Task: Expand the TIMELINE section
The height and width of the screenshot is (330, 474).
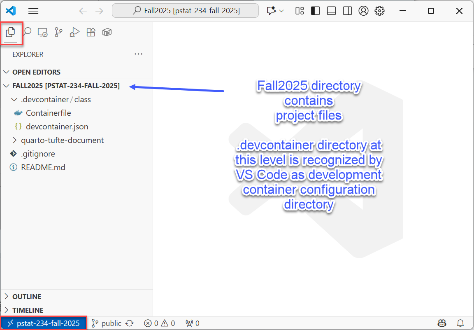Action: tap(7, 310)
